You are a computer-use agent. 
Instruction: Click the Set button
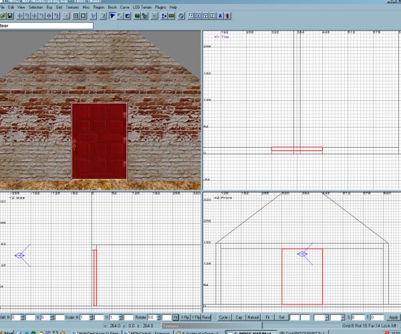click(x=281, y=317)
